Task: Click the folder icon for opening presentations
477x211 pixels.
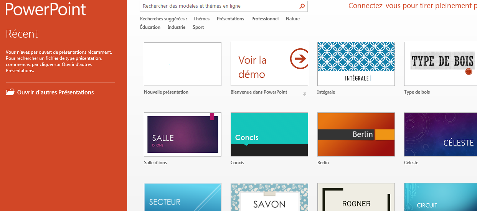Action: [x=10, y=92]
